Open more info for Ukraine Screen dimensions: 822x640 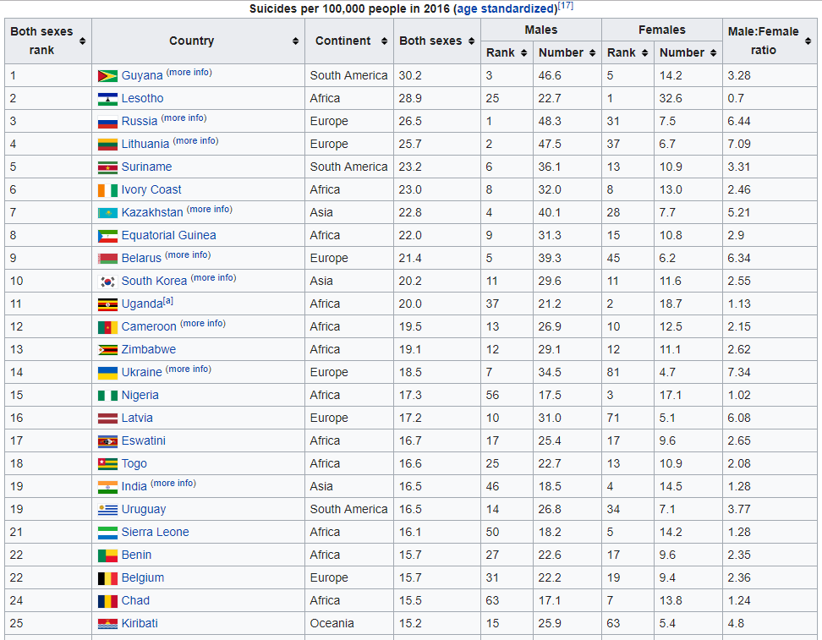pos(189,369)
